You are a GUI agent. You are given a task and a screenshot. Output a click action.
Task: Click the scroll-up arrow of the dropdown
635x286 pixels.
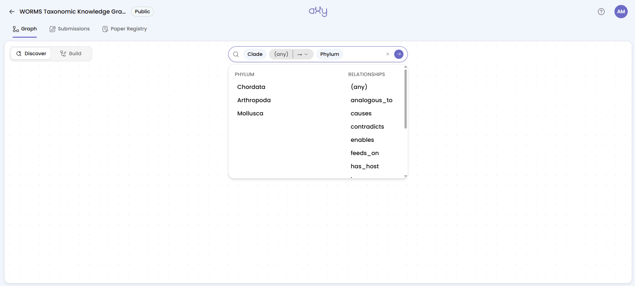(405, 67)
